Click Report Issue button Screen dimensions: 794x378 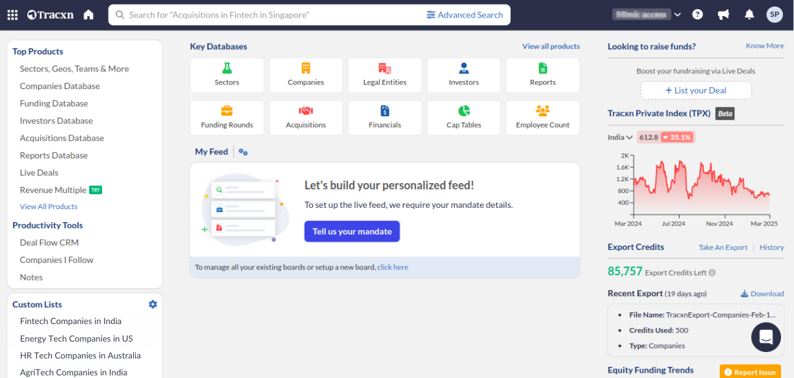[x=750, y=372]
